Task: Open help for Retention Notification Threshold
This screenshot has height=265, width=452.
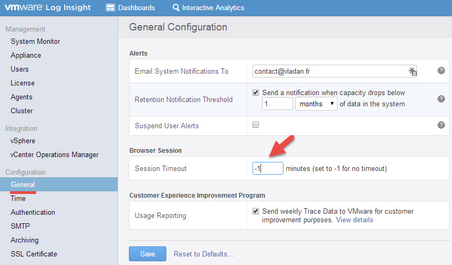Action: tap(441, 99)
